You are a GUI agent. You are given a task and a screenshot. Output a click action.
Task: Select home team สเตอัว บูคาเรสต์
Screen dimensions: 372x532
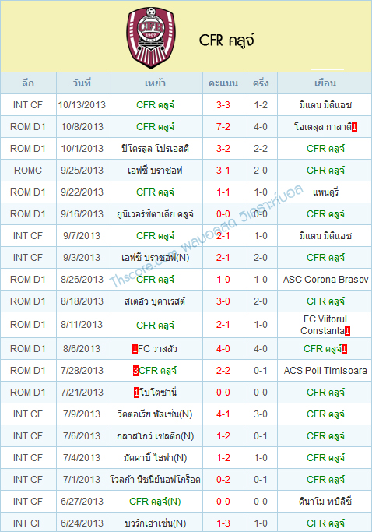pyautogui.click(x=155, y=301)
